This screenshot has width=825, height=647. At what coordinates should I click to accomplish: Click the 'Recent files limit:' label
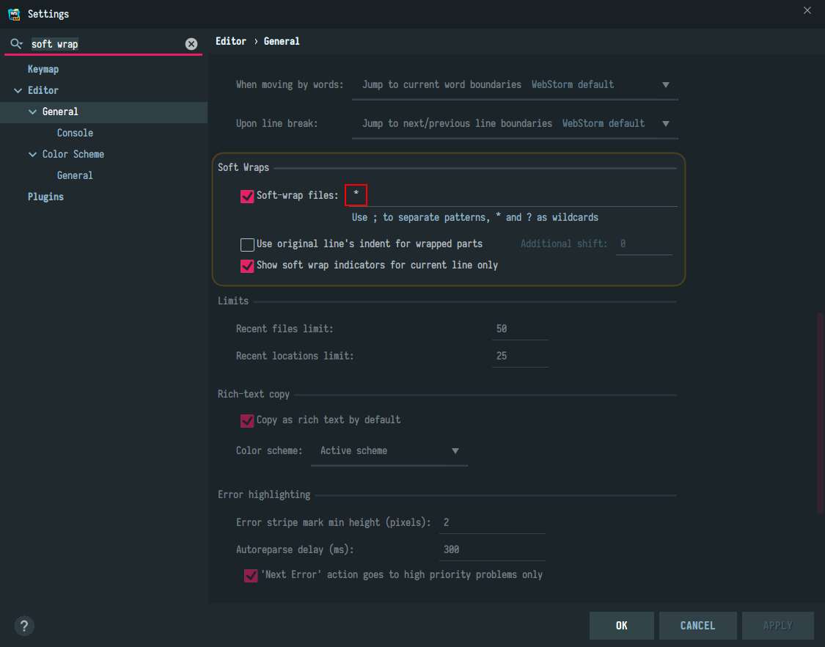[x=285, y=329]
